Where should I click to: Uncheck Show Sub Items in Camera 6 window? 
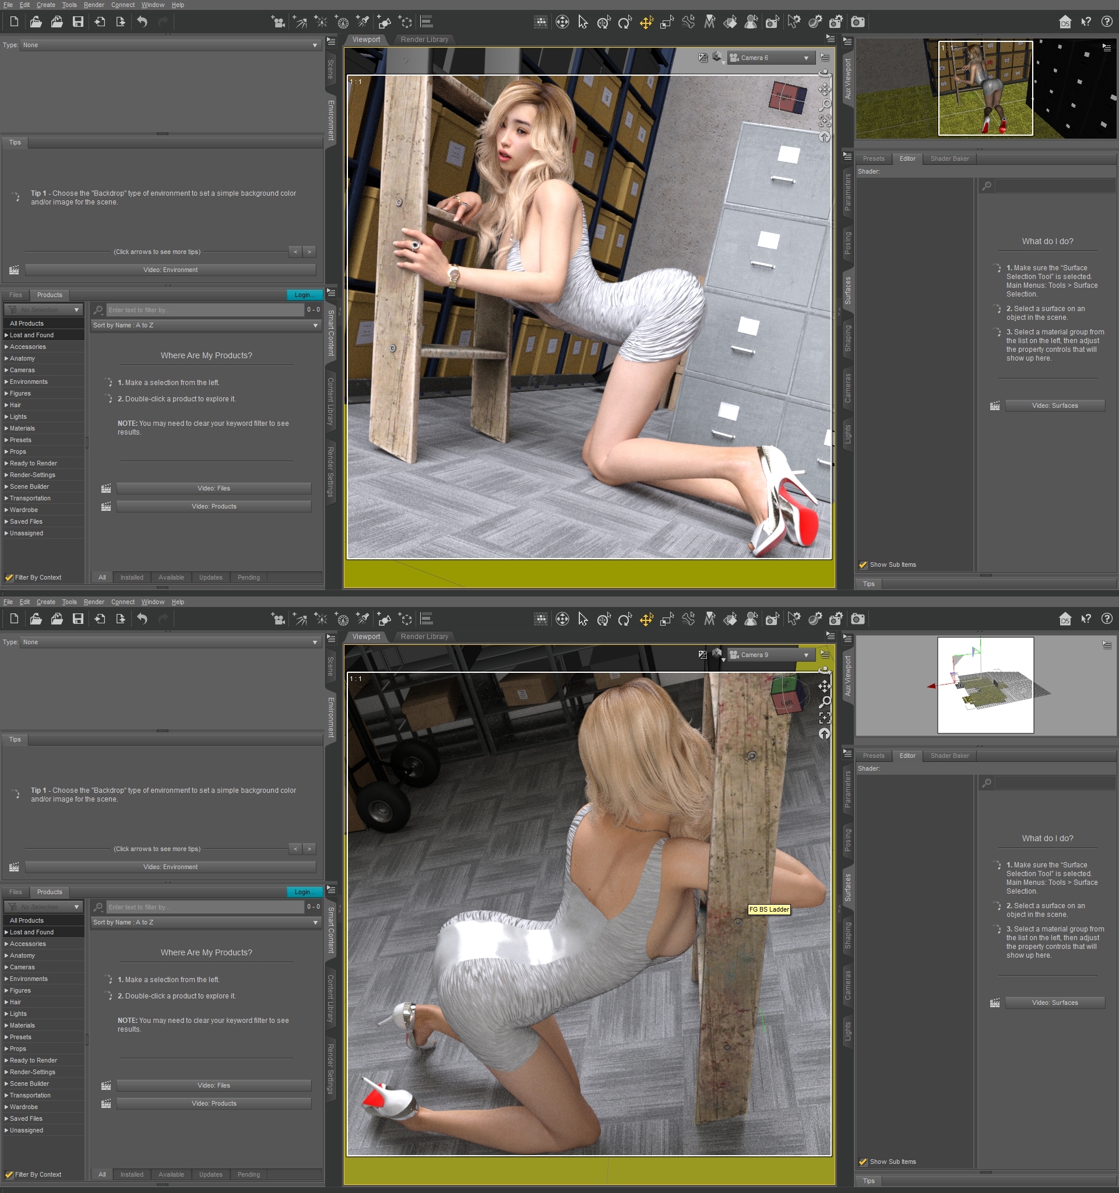(x=863, y=564)
